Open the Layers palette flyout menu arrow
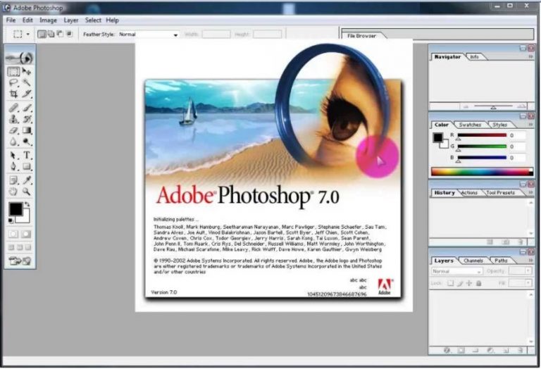 pos(530,261)
